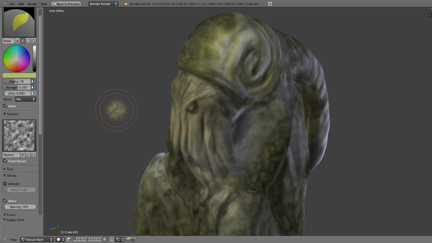Toggle the snap magnet icon

coord(112,239)
